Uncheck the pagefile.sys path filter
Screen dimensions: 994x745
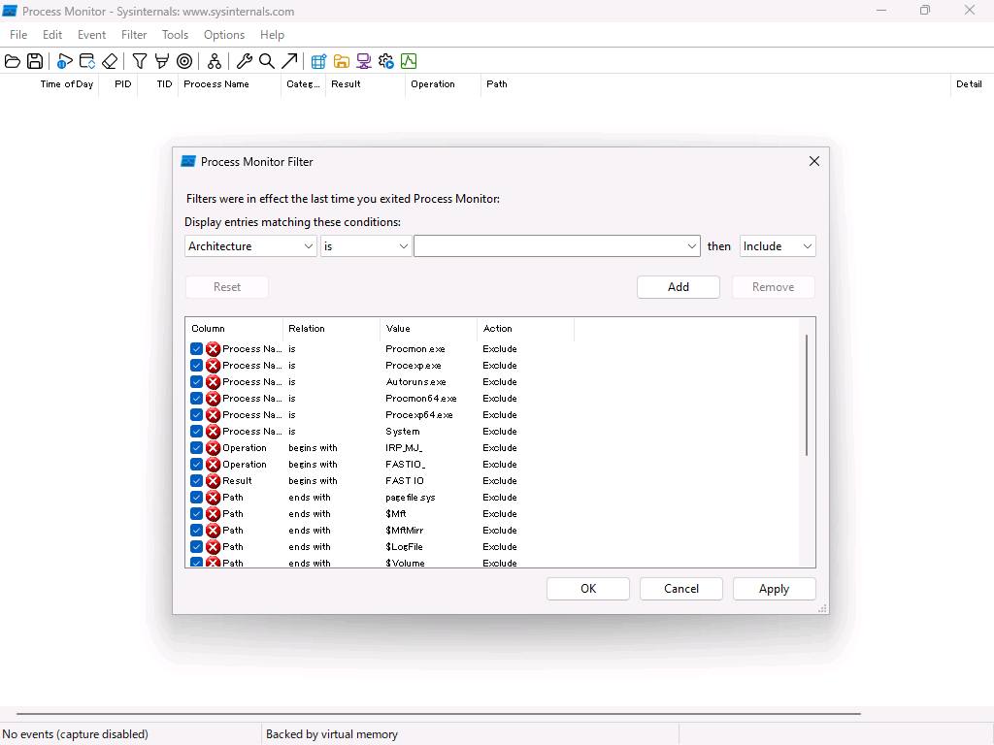[197, 497]
